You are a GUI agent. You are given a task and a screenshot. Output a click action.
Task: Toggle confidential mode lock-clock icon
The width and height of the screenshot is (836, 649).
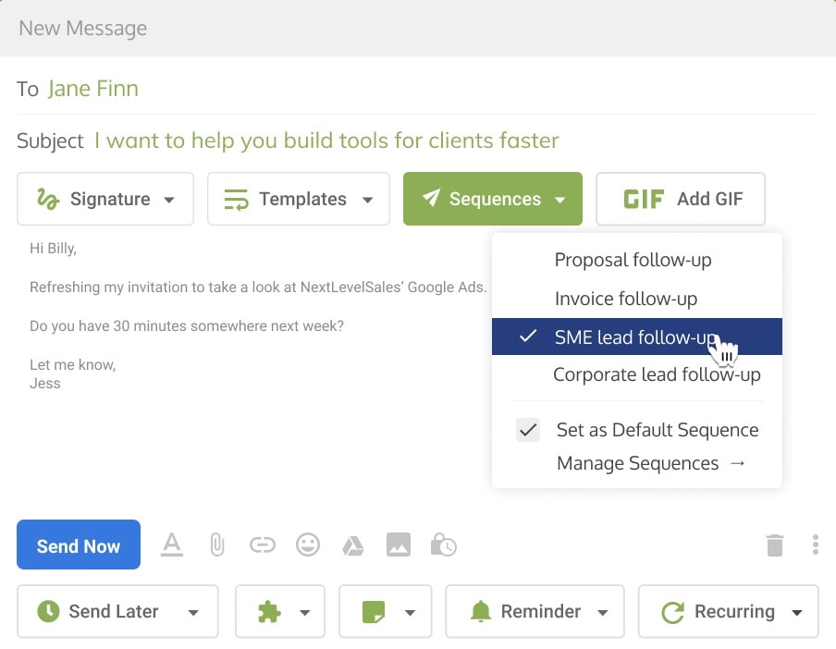[443, 545]
